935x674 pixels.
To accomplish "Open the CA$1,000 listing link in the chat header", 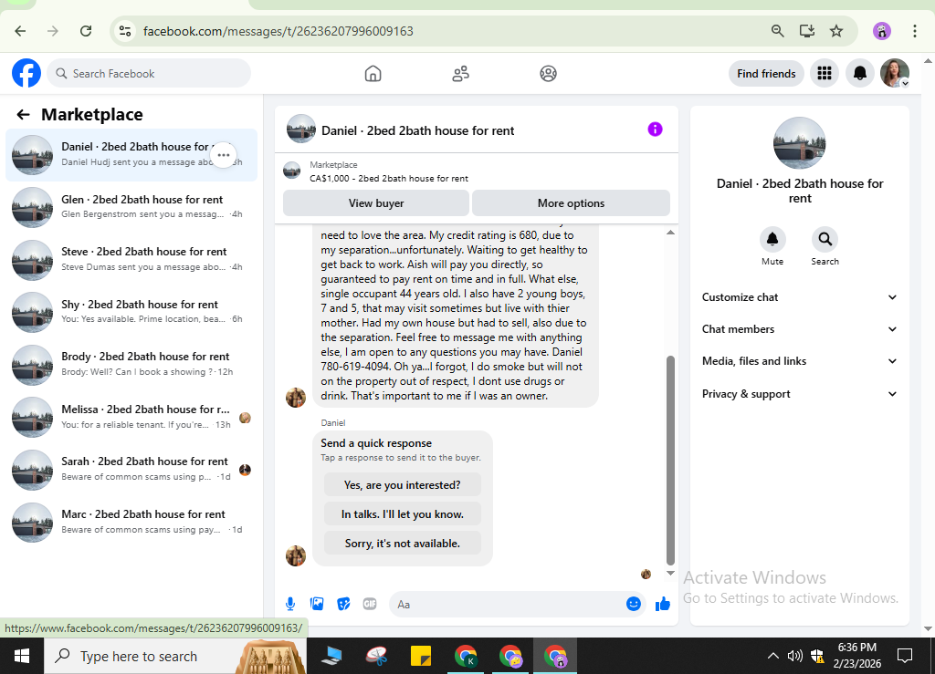I will tap(389, 178).
